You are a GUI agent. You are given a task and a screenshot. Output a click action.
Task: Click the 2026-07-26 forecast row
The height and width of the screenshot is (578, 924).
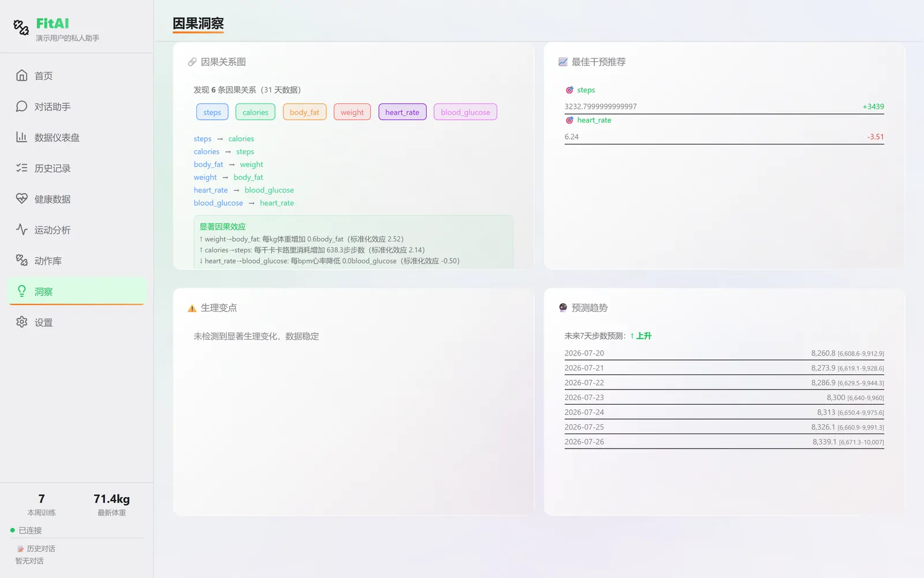pos(724,442)
